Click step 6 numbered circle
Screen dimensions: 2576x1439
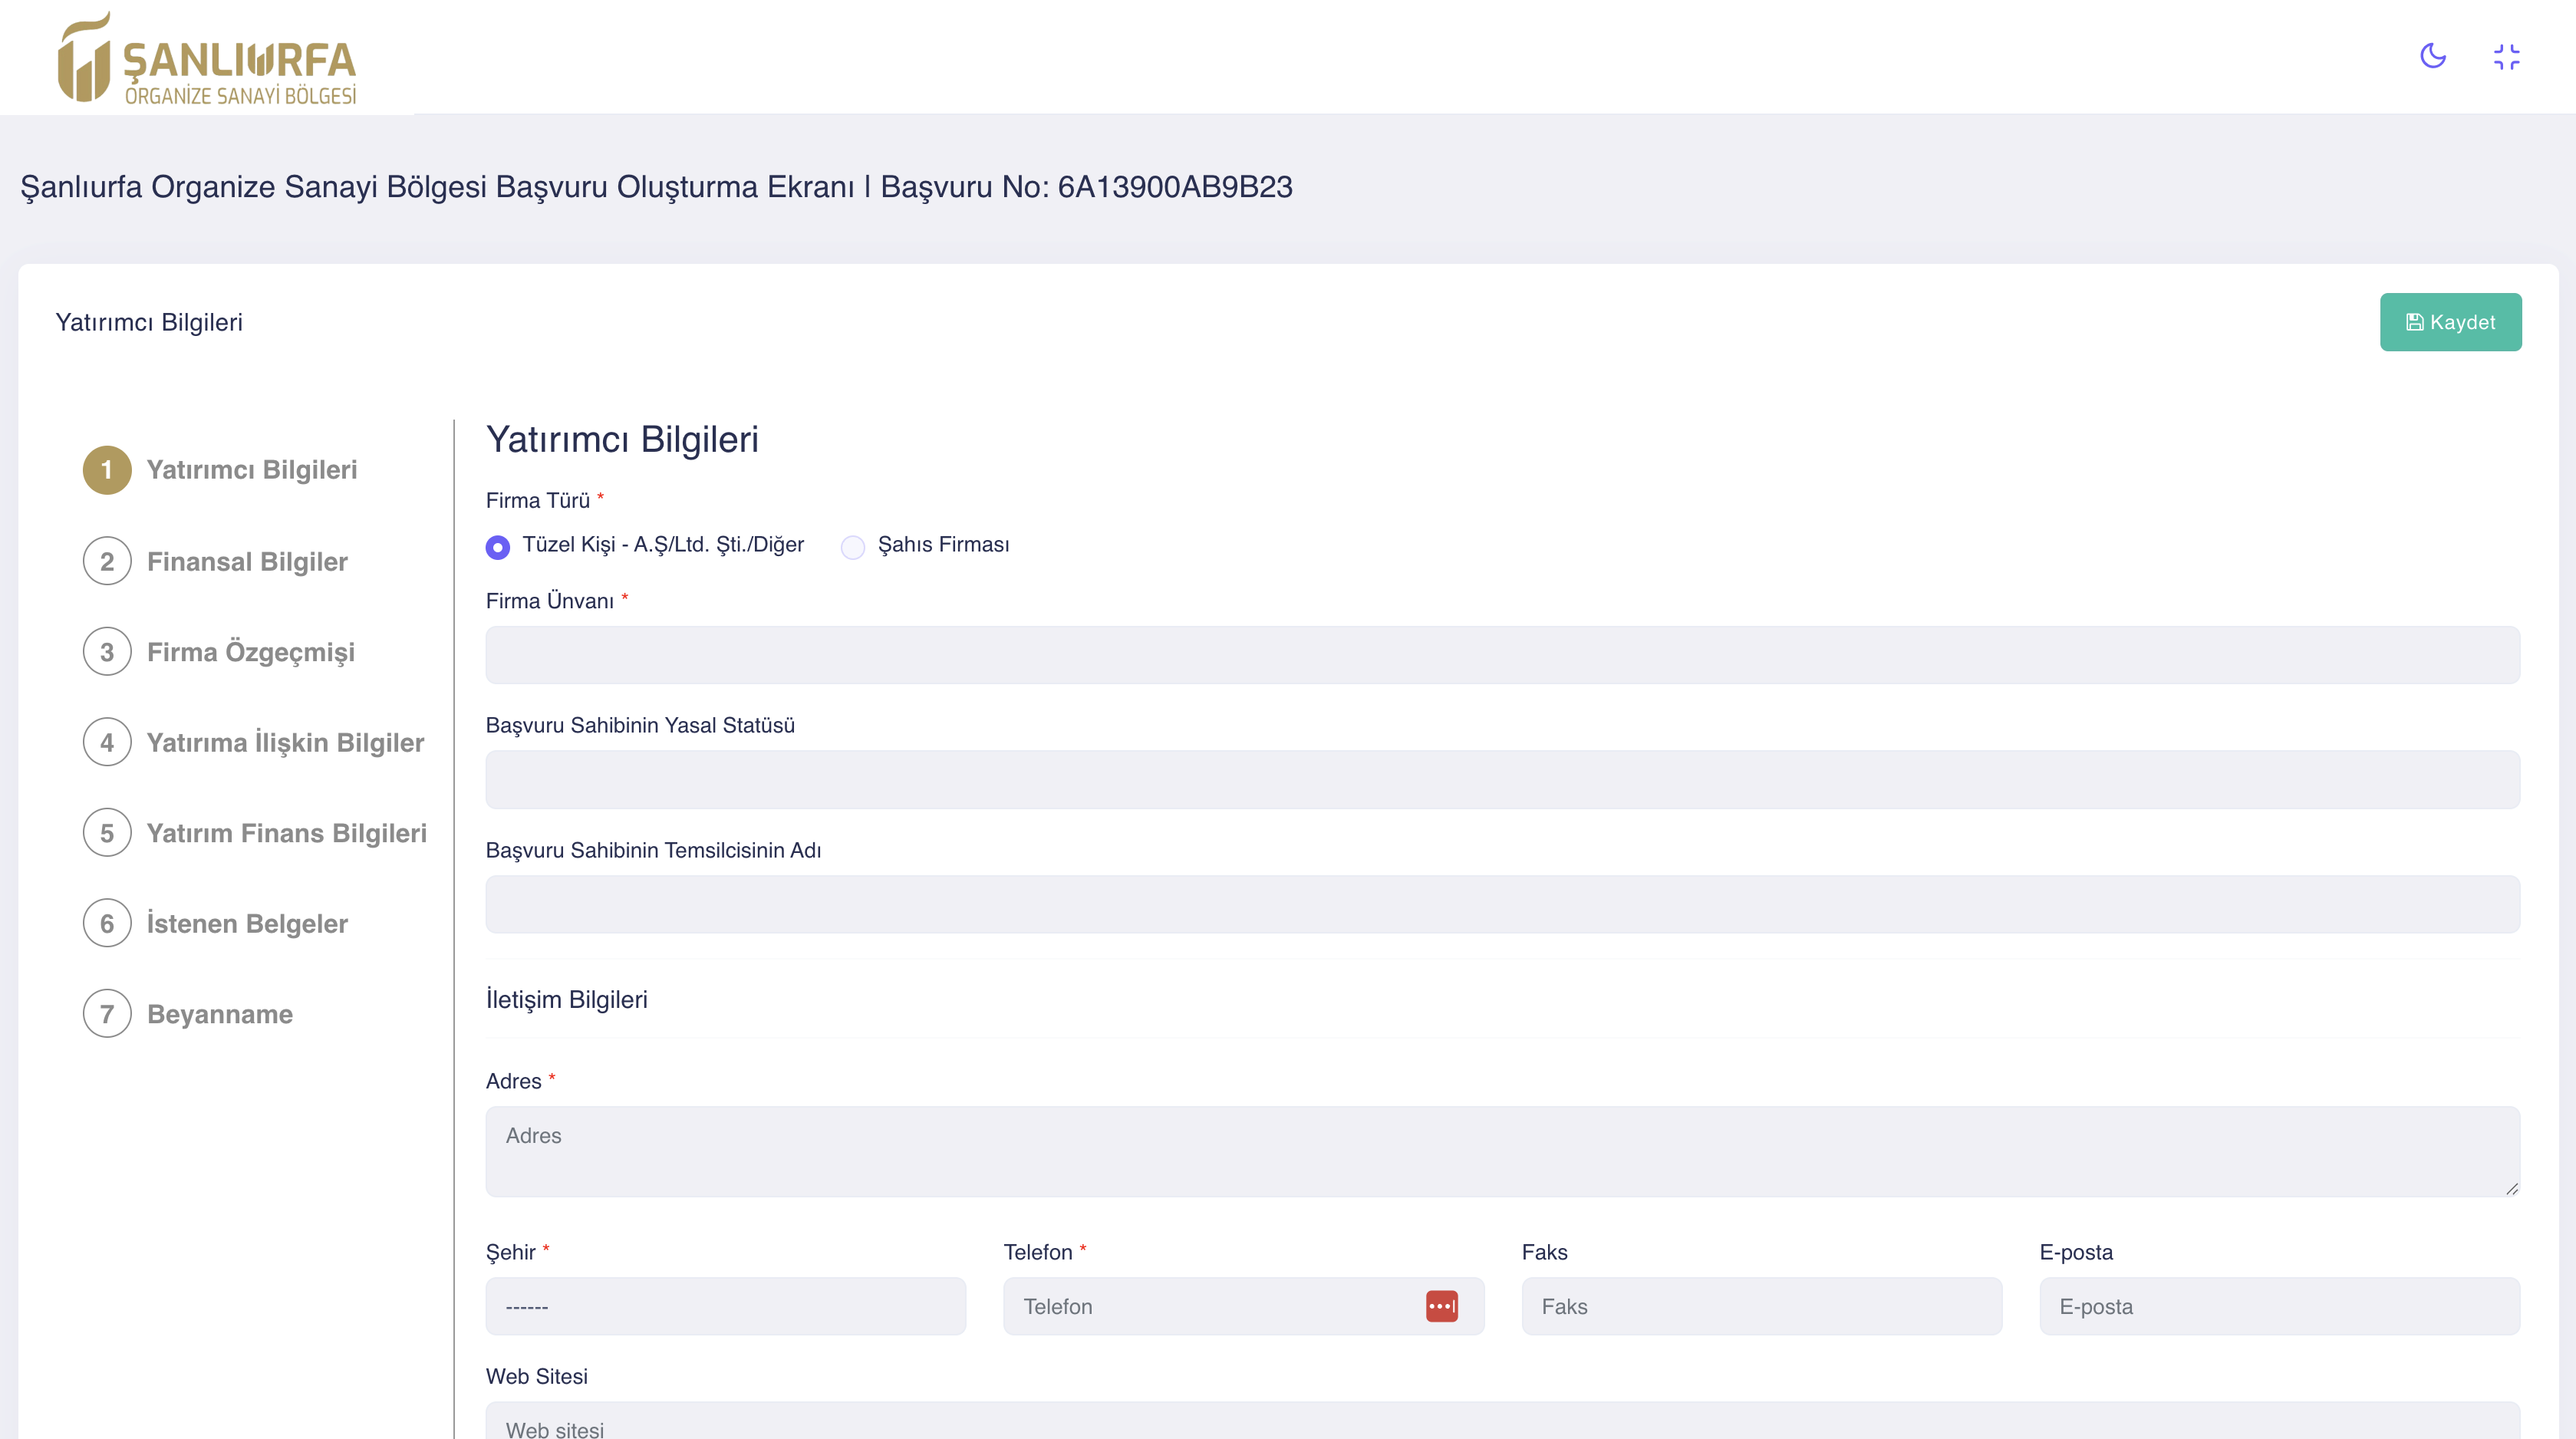pos(107,923)
